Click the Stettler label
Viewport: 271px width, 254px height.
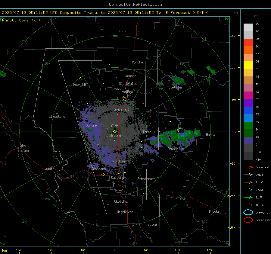click(176, 87)
